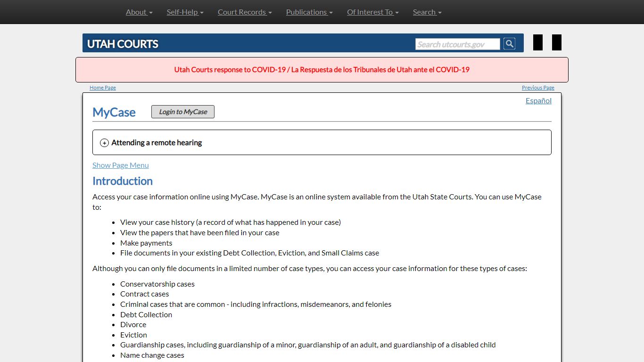Expand the Self-Help dropdown

tap(185, 12)
